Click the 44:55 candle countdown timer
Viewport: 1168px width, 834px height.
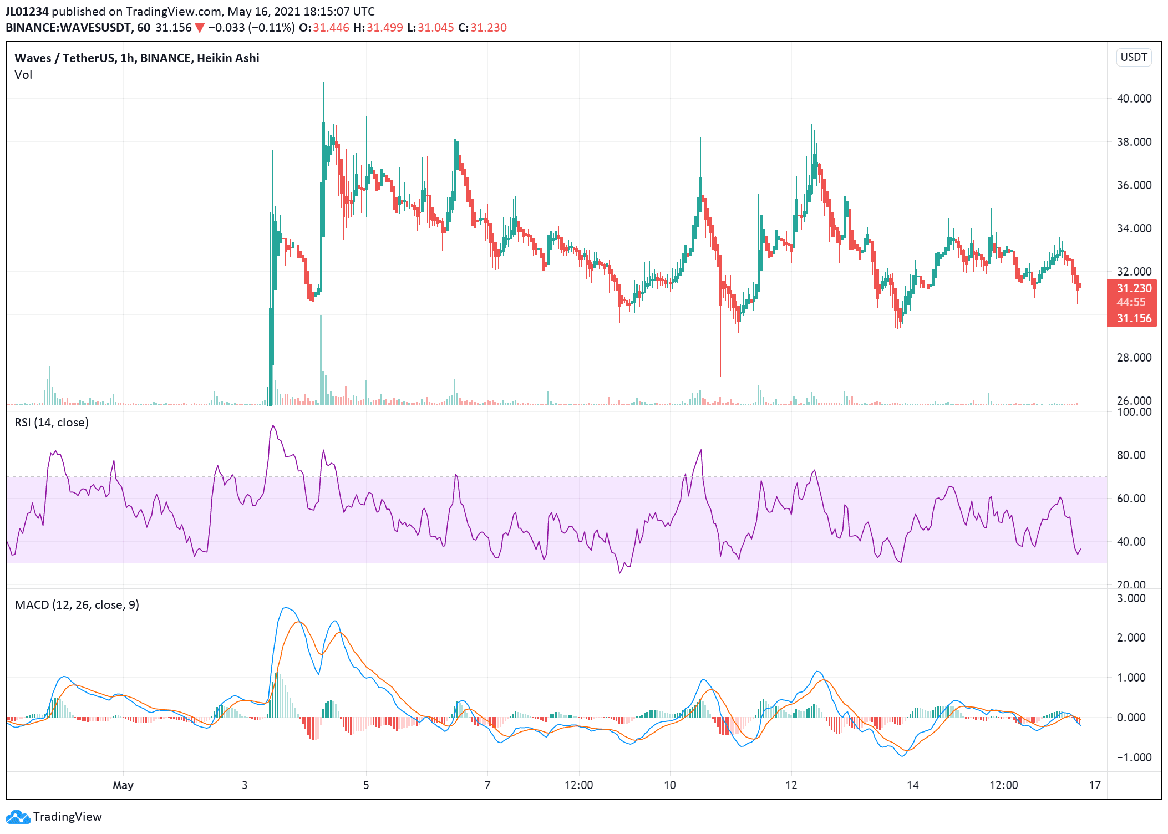tap(1131, 303)
